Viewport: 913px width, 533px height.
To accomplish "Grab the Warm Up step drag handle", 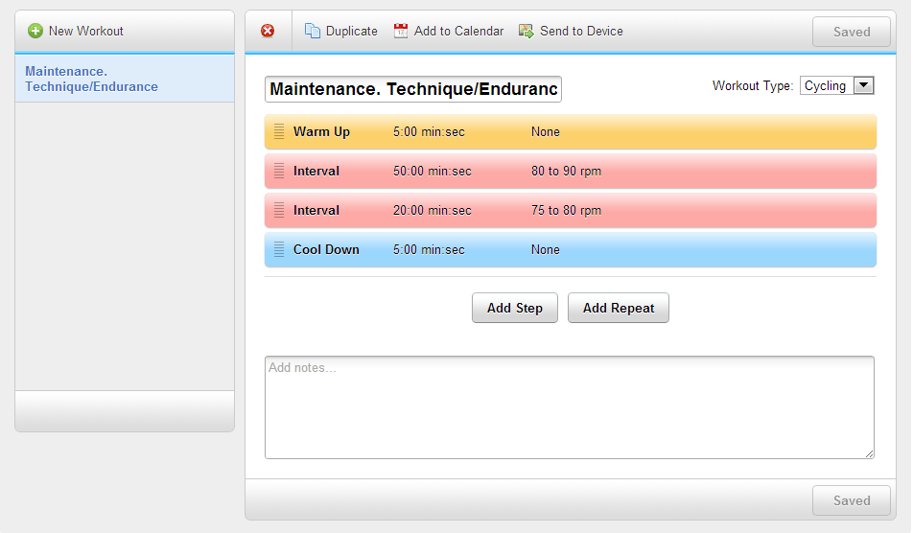I will (279, 132).
